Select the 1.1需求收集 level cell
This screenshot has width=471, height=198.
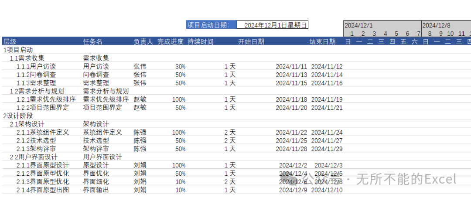click(27, 58)
